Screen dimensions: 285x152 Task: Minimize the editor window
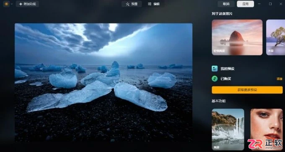(x=259, y=4)
